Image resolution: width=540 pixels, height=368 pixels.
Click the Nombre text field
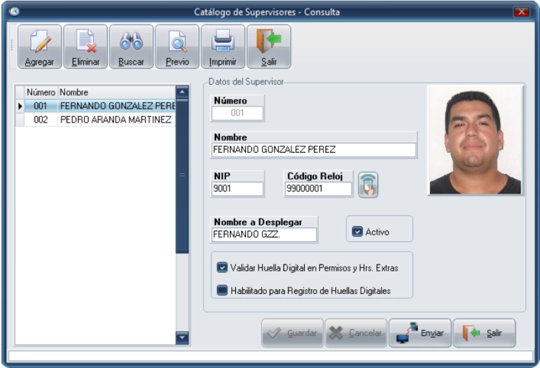(x=313, y=150)
